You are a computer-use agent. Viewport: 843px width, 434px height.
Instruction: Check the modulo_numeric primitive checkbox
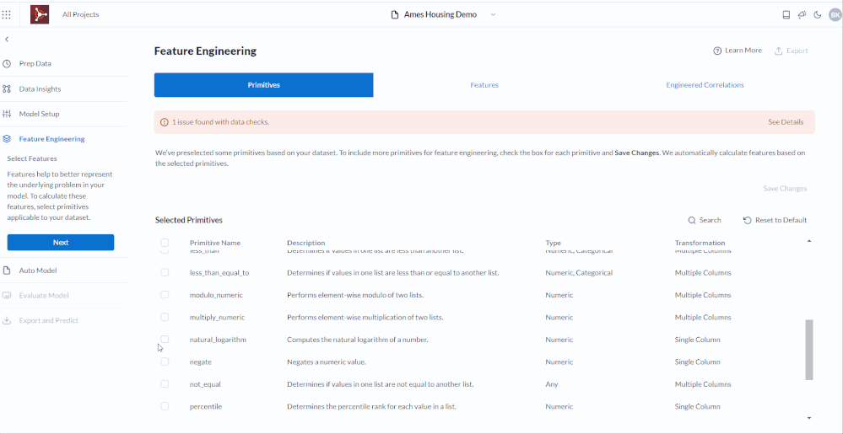click(x=165, y=295)
